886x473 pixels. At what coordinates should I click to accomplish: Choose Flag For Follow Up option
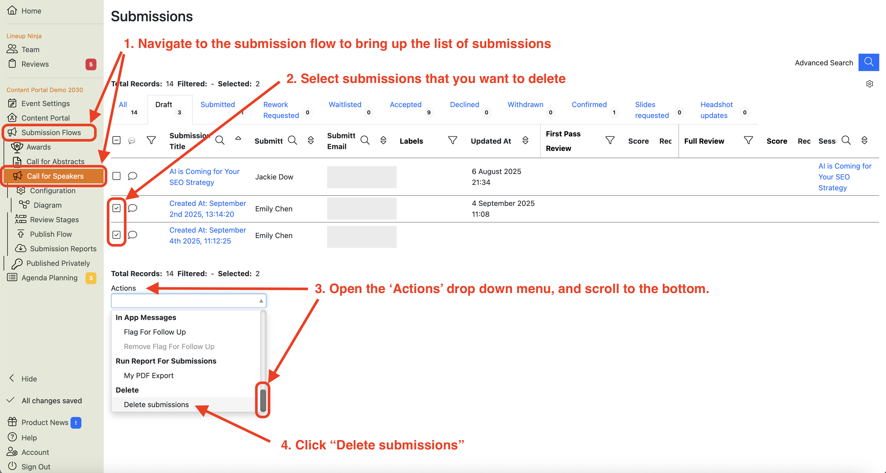[x=155, y=332]
